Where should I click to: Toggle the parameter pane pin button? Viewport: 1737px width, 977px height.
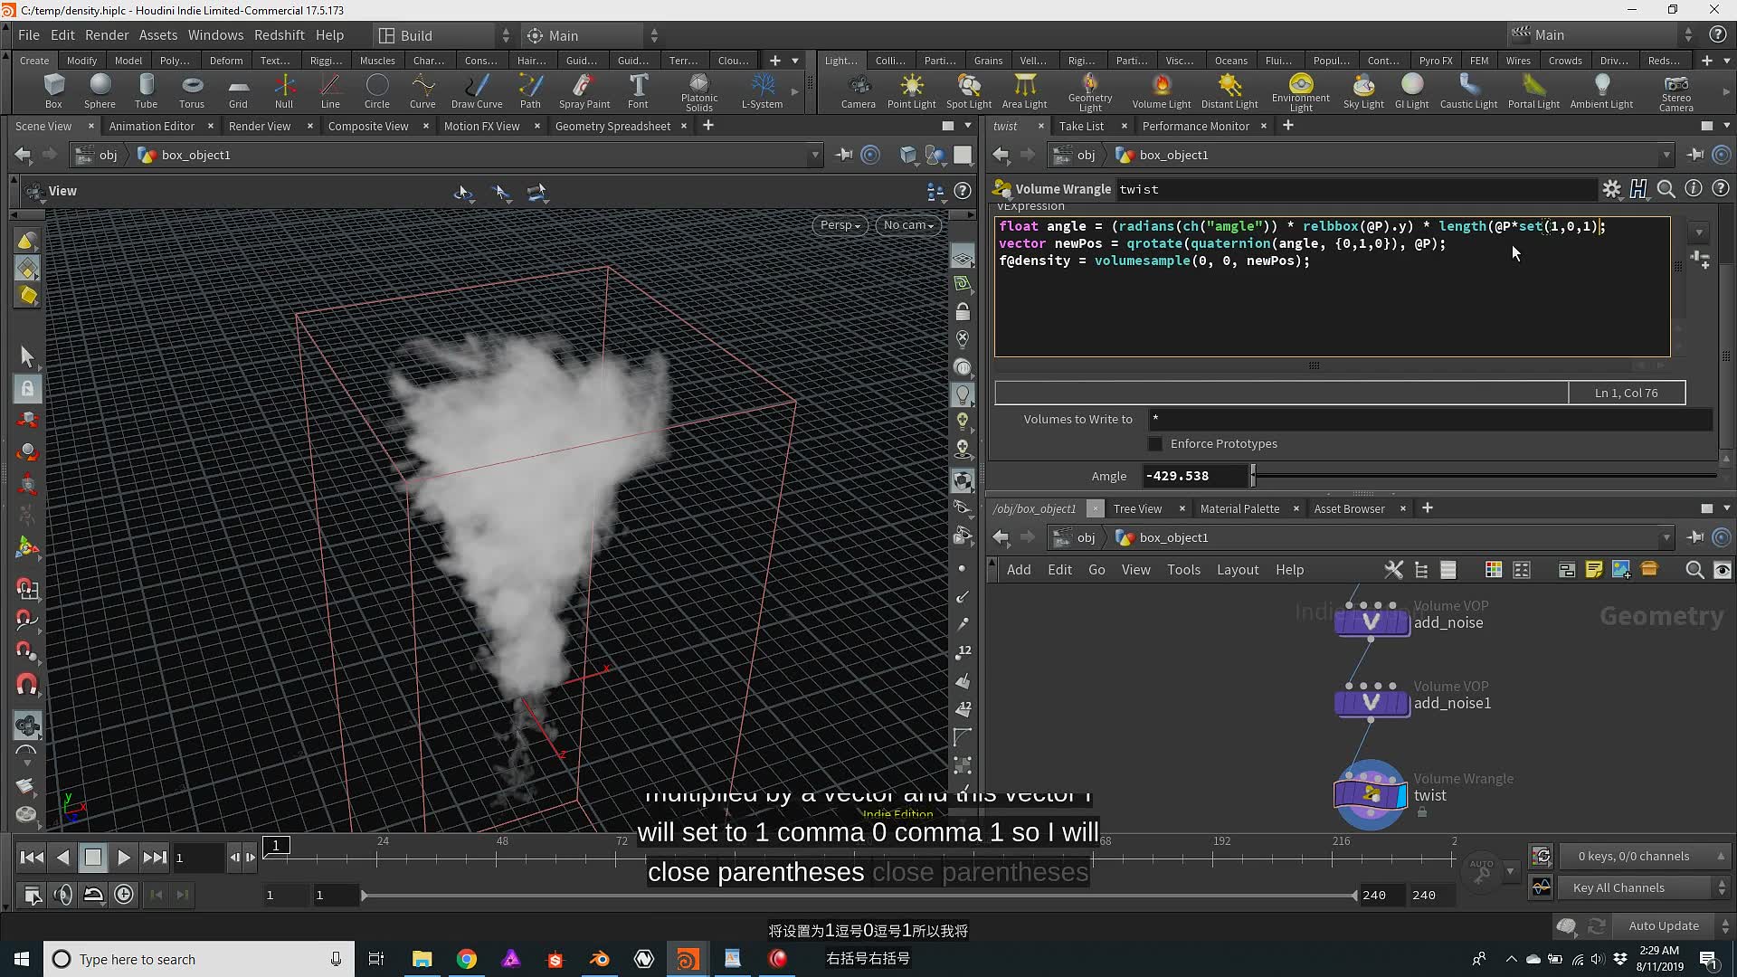[1695, 155]
